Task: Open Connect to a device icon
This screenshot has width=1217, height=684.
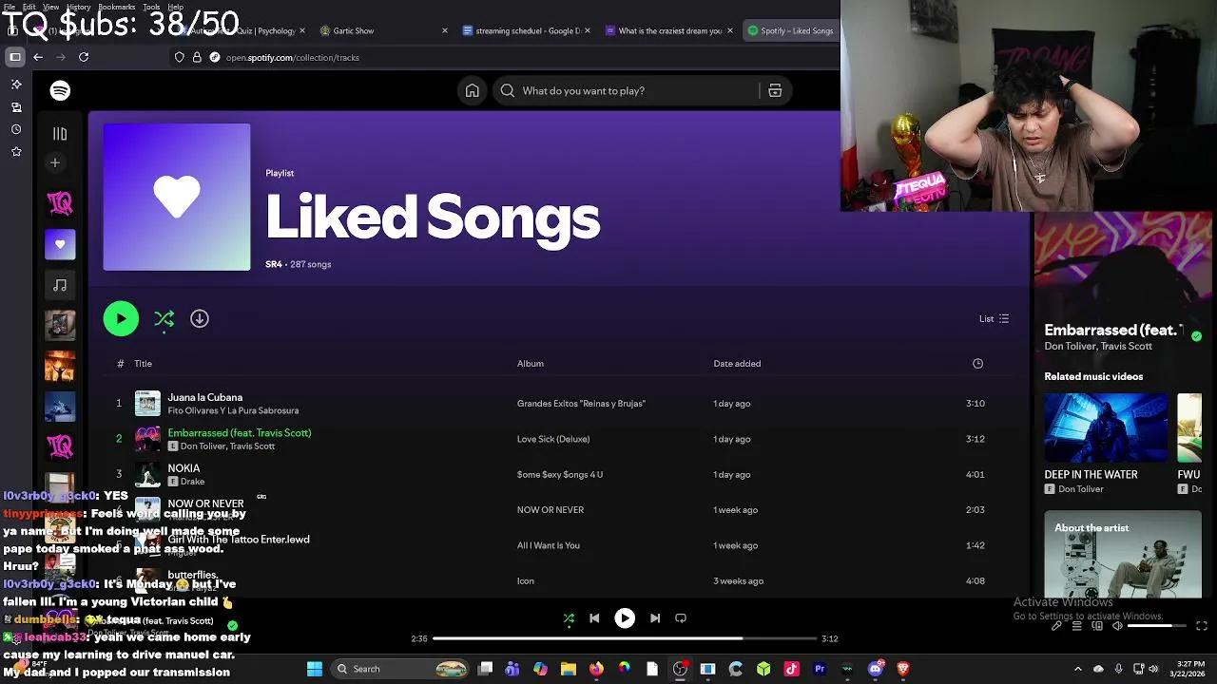Action: 1097,626
